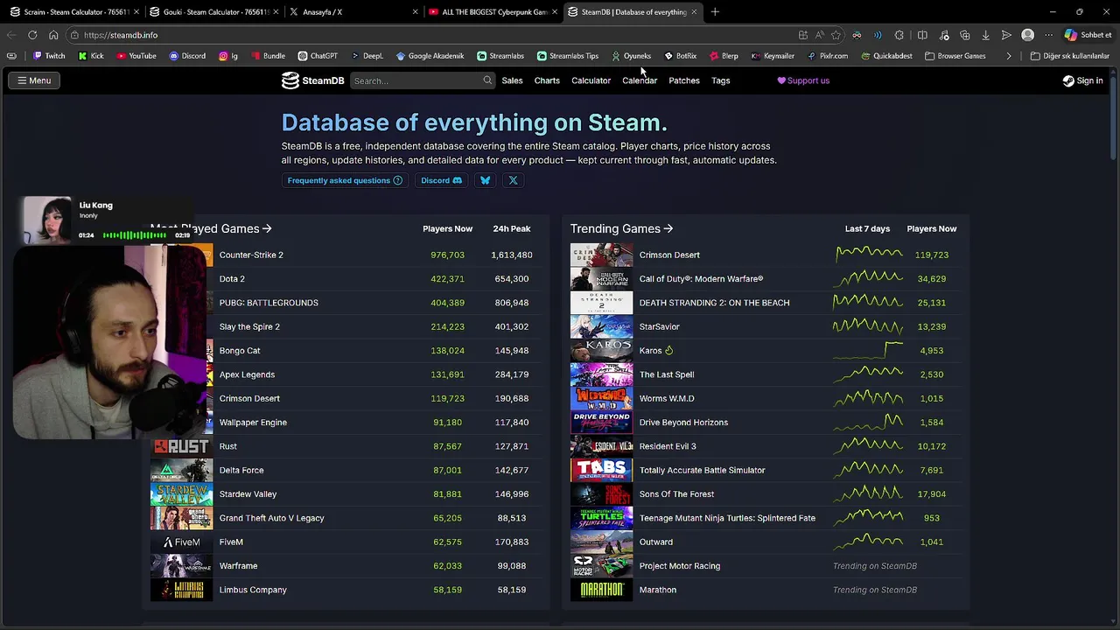
Task: Expand Browser Games bookmark folder
Action: pos(955,56)
